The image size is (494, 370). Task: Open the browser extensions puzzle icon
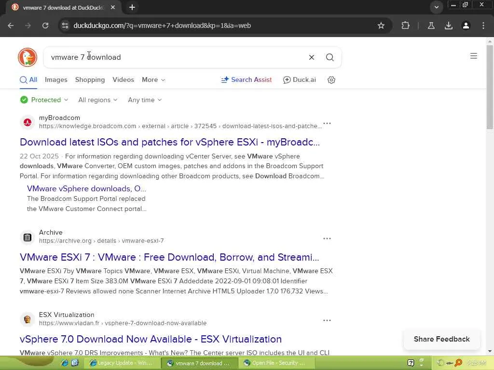405,26
